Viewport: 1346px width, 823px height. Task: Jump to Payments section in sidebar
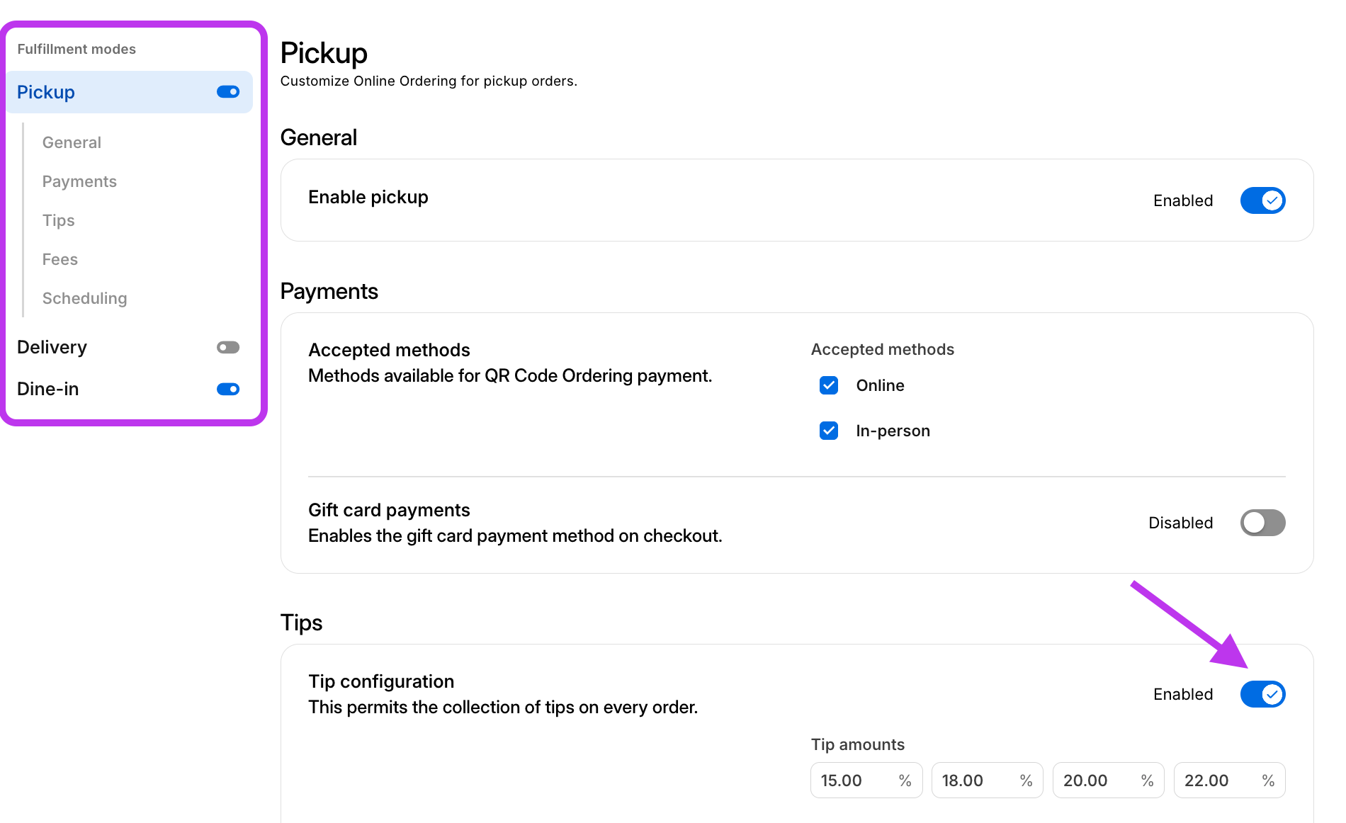[x=79, y=181]
